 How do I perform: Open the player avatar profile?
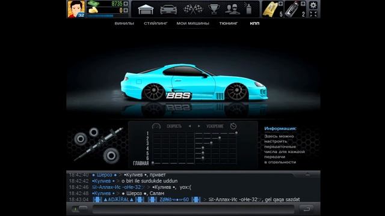[x=76, y=9]
